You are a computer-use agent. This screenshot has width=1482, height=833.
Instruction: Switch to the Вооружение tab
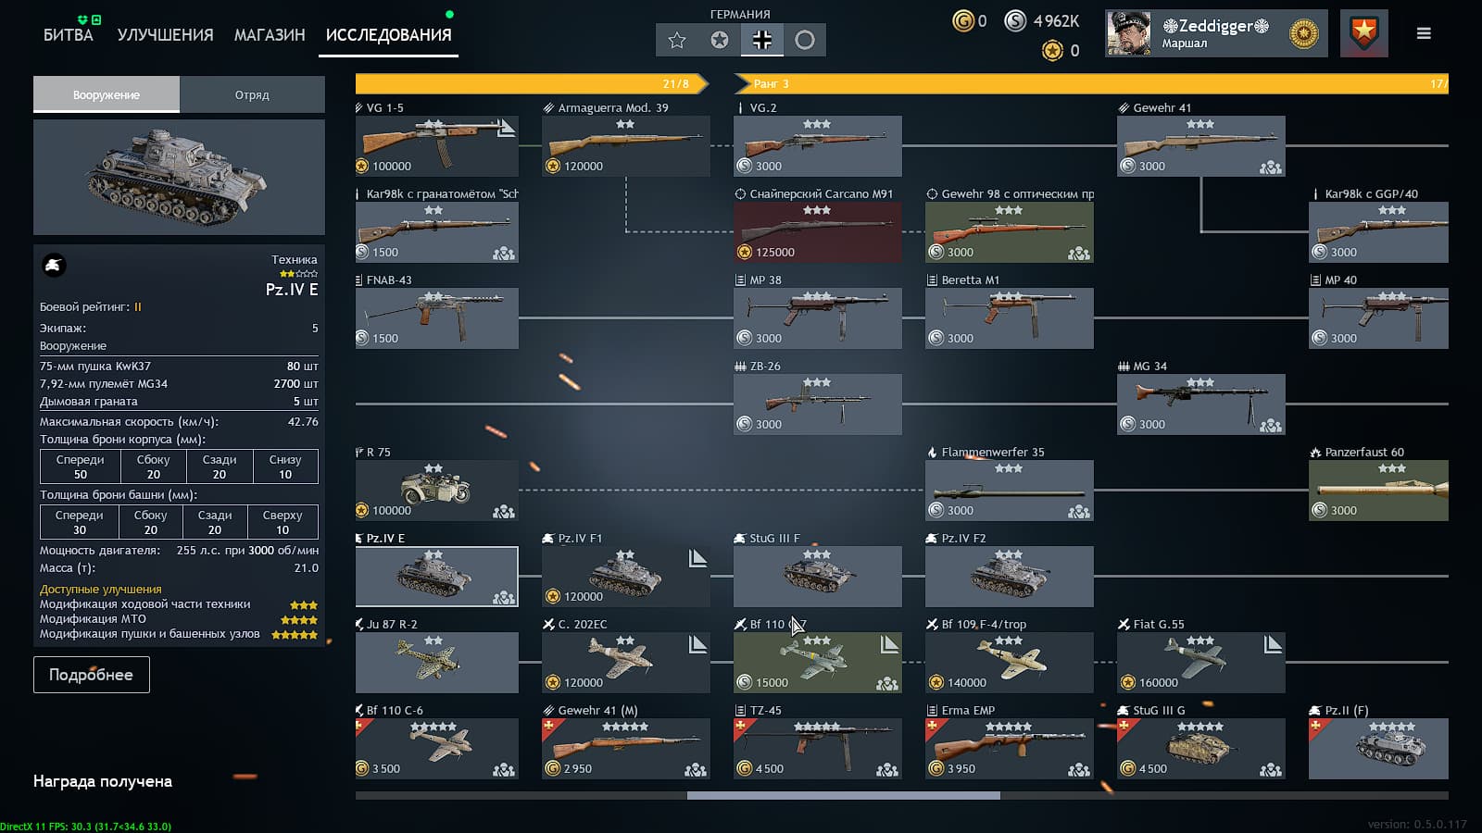[x=107, y=94]
